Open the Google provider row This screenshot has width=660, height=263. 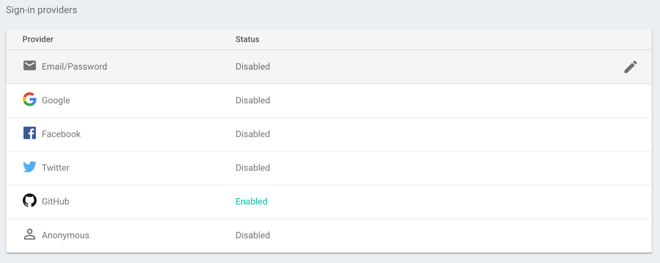56,101
